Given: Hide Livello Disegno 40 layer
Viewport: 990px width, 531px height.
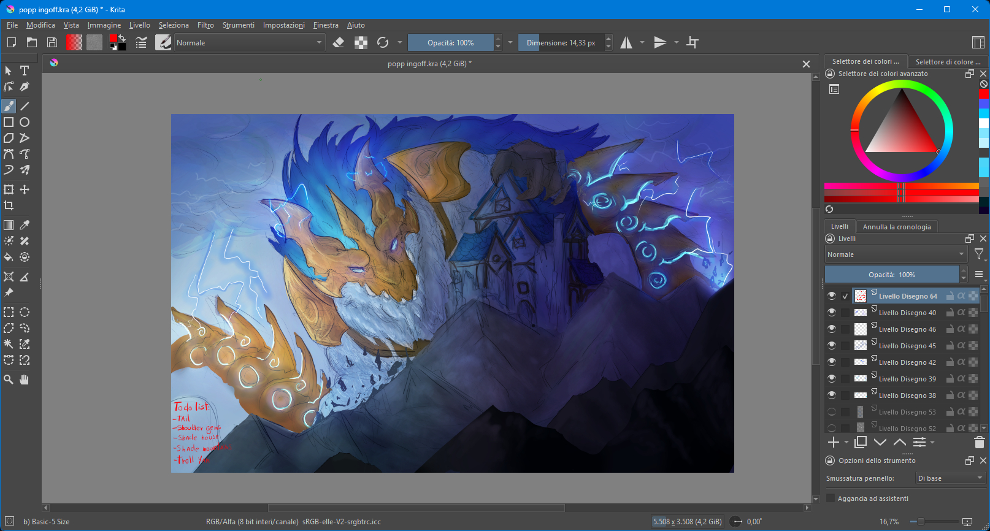Looking at the screenshot, I should click(x=832, y=312).
